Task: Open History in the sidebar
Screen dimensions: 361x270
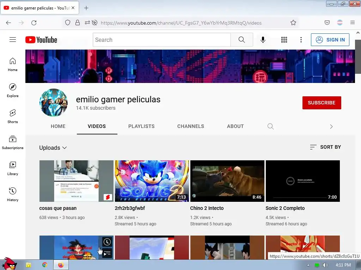Action: pyautogui.click(x=13, y=194)
